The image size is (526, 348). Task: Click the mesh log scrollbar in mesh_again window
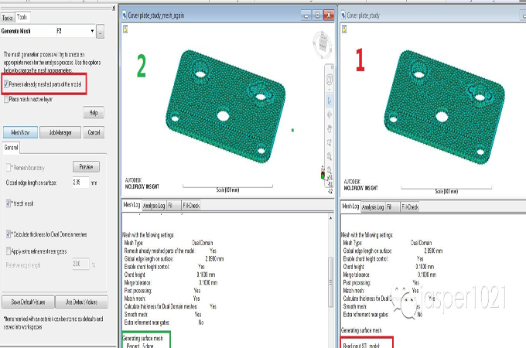coord(330,282)
